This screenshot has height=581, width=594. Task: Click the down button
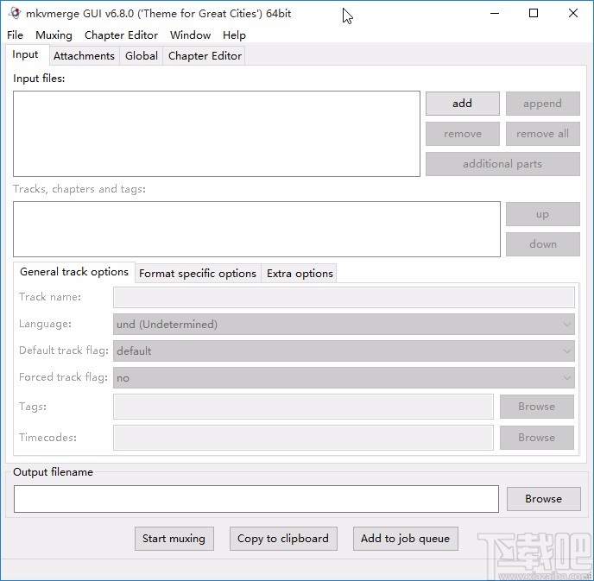coord(542,244)
